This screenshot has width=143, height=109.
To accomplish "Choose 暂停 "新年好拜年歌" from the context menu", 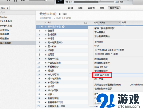I will point(116,29).
